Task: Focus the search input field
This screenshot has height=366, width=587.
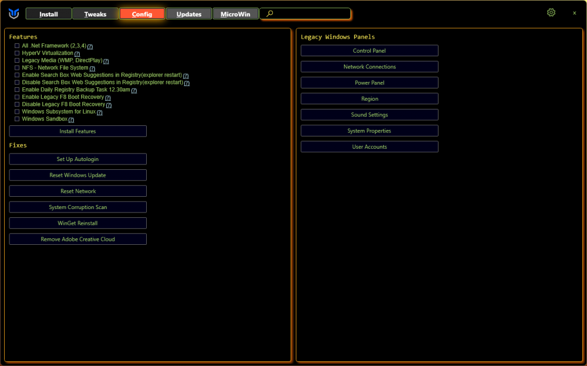Action: coord(305,14)
